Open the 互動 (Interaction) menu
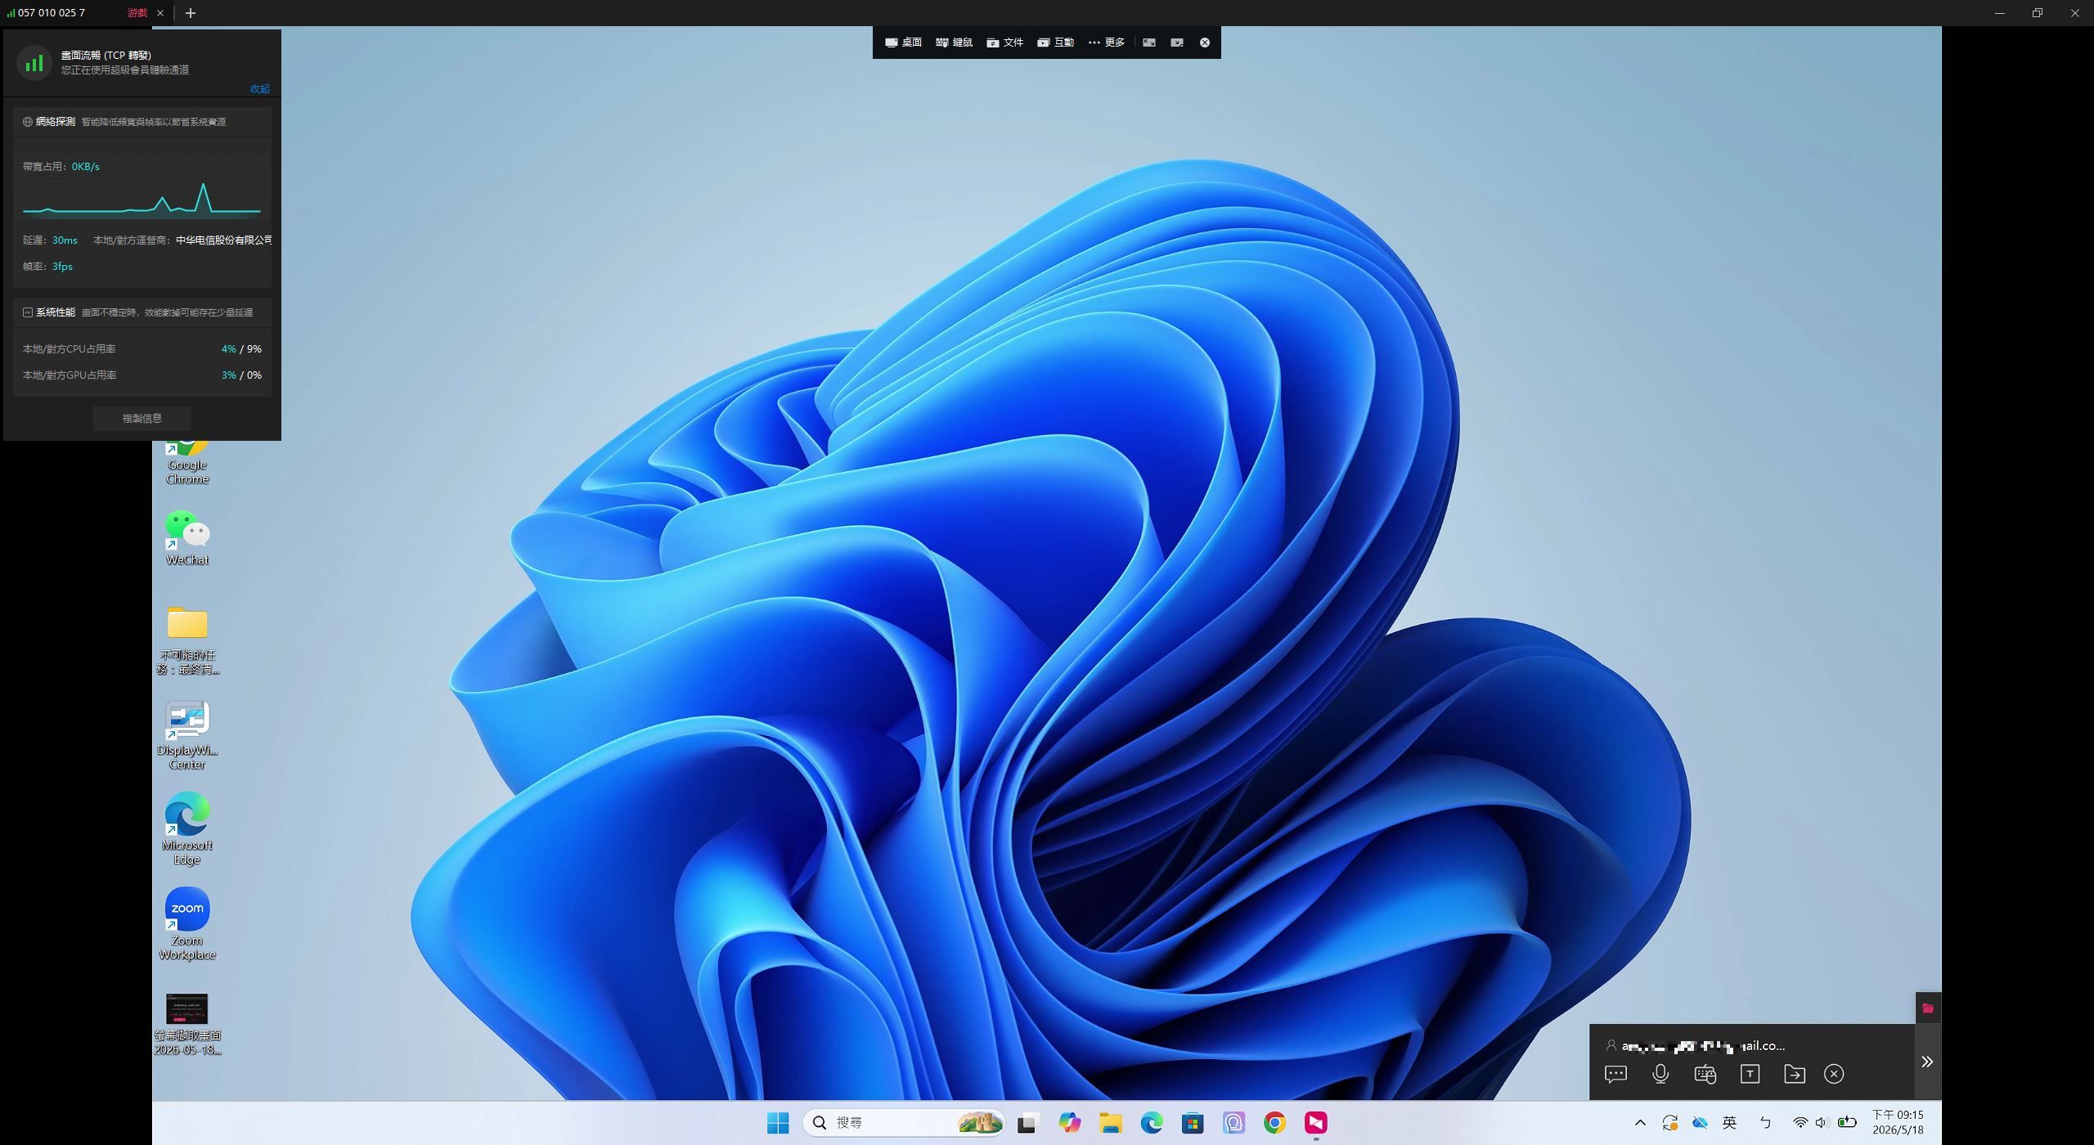Viewport: 2094px width, 1145px height. pyautogui.click(x=1055, y=43)
